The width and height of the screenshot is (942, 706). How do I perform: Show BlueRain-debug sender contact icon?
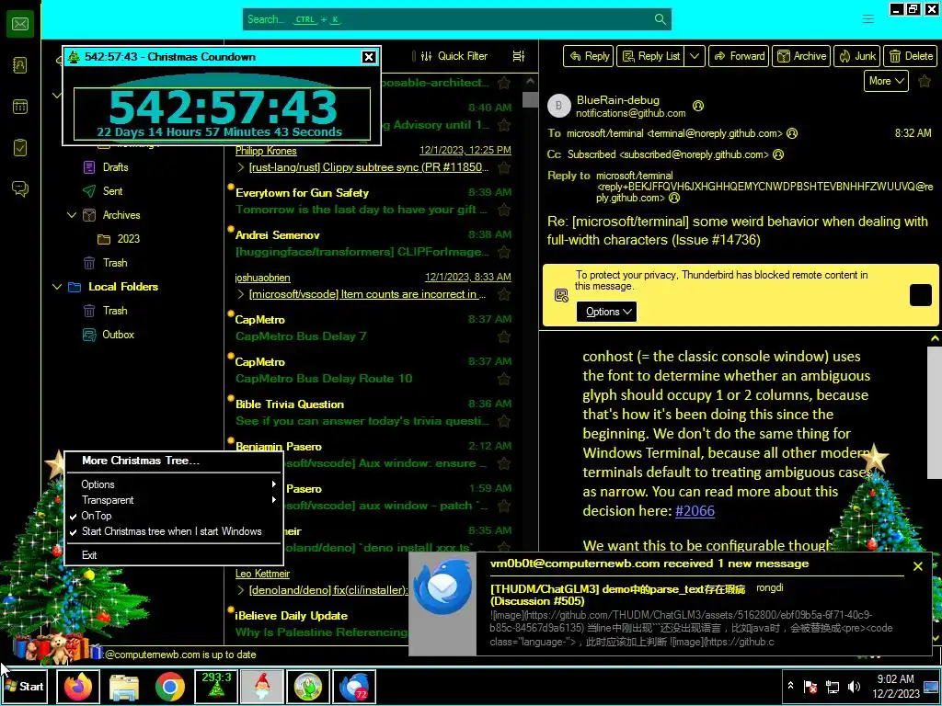coord(697,106)
